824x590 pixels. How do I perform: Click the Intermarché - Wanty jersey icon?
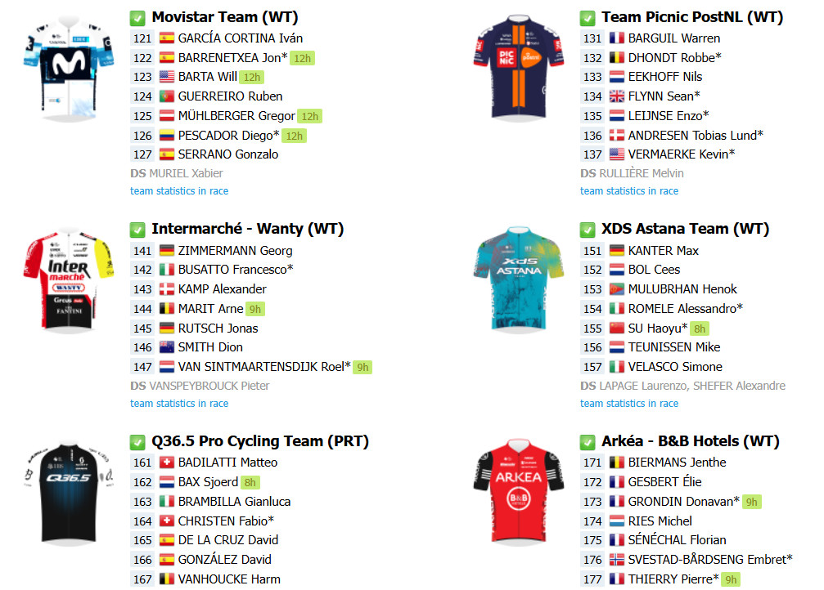pos(69,281)
